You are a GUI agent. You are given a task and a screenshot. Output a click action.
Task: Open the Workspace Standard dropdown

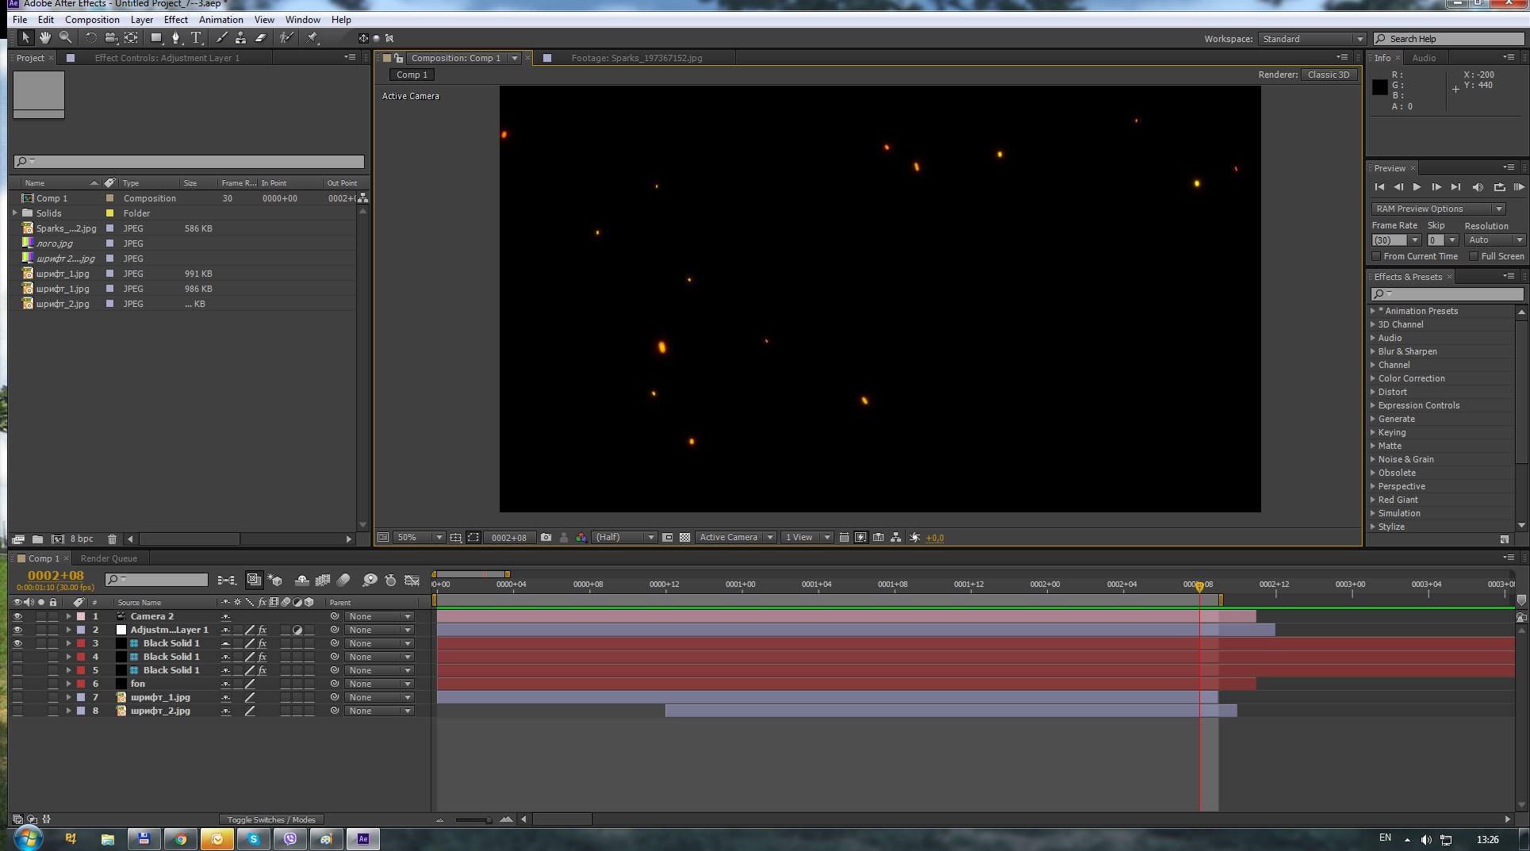pyautogui.click(x=1312, y=39)
